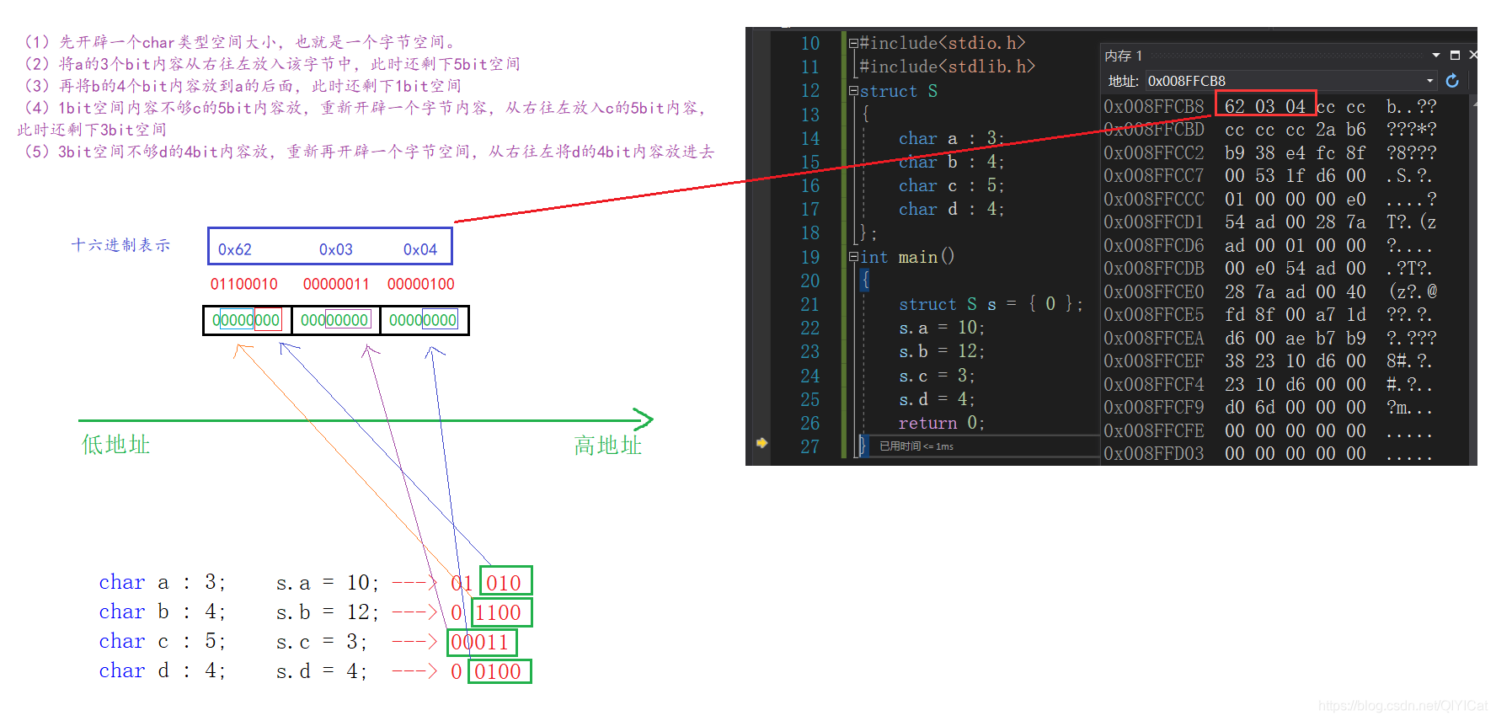Click line number 21 in the editor gutter

pos(809,304)
